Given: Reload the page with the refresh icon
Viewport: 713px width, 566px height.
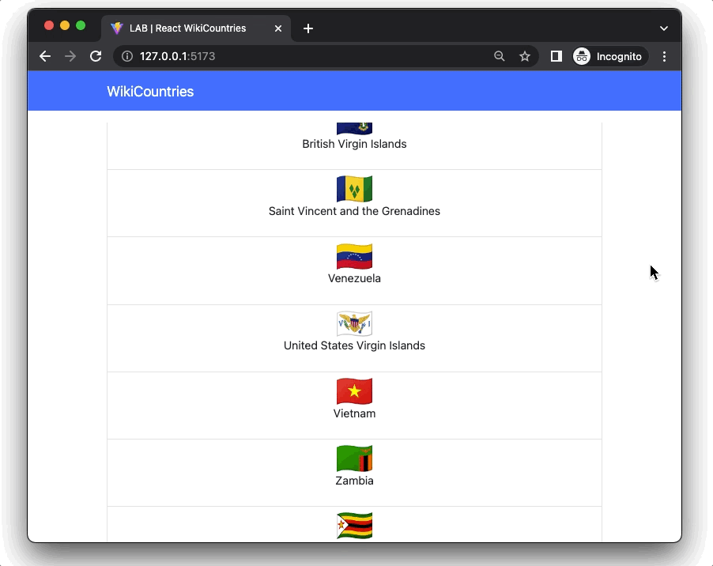Looking at the screenshot, I should pyautogui.click(x=95, y=56).
